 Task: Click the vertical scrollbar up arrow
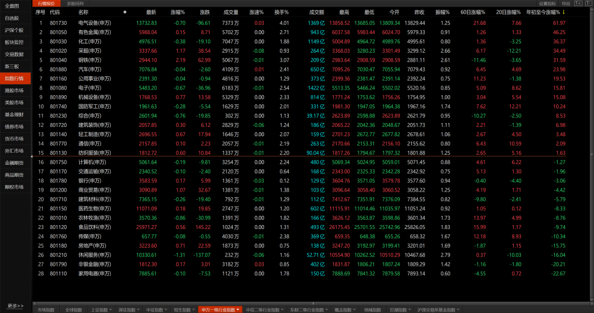click(x=592, y=9)
